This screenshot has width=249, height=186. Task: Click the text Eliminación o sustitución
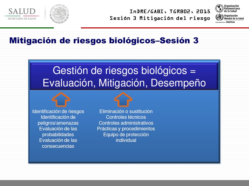click(126, 112)
